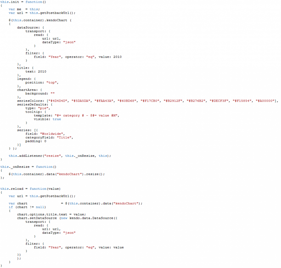Click the 'this.reload = function(value)' line
The height and width of the screenshot is (268, 281).
click(30, 189)
